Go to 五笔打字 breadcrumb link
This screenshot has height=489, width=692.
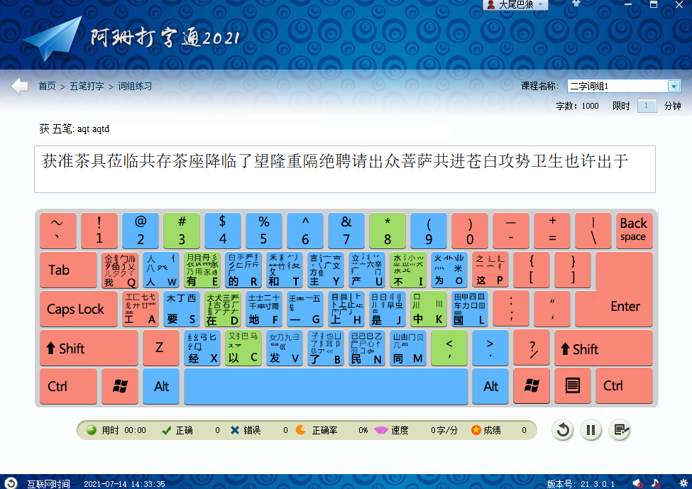click(x=87, y=86)
